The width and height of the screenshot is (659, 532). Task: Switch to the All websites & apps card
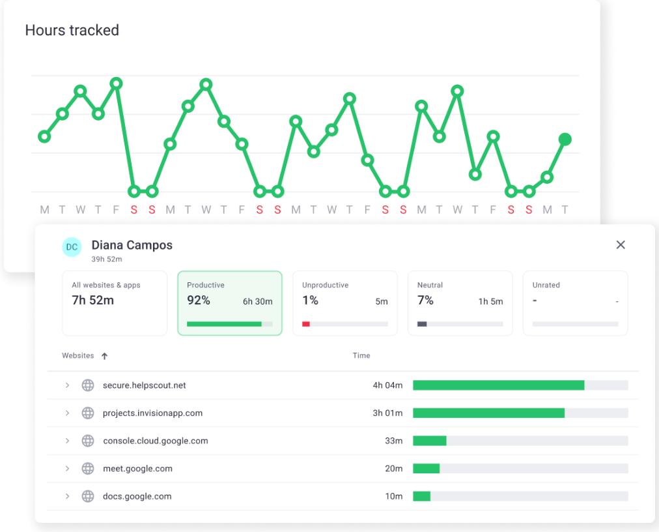coord(115,302)
